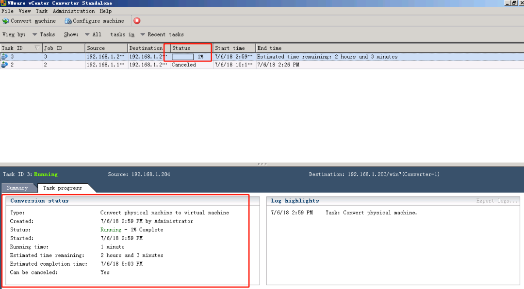
Task: Click the log entry 'Task: Convert physical machine.'
Action: (x=371, y=212)
